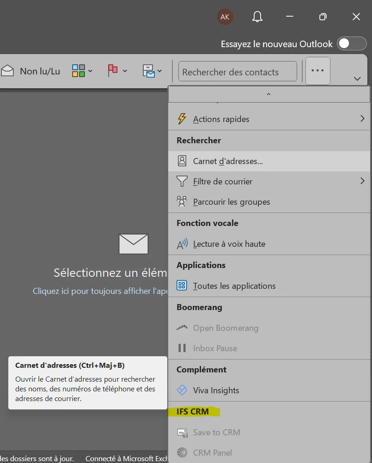Select Lecture à voix haute

[x=269, y=244]
